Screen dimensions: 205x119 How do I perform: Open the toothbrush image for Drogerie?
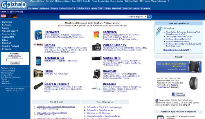click(96, 86)
